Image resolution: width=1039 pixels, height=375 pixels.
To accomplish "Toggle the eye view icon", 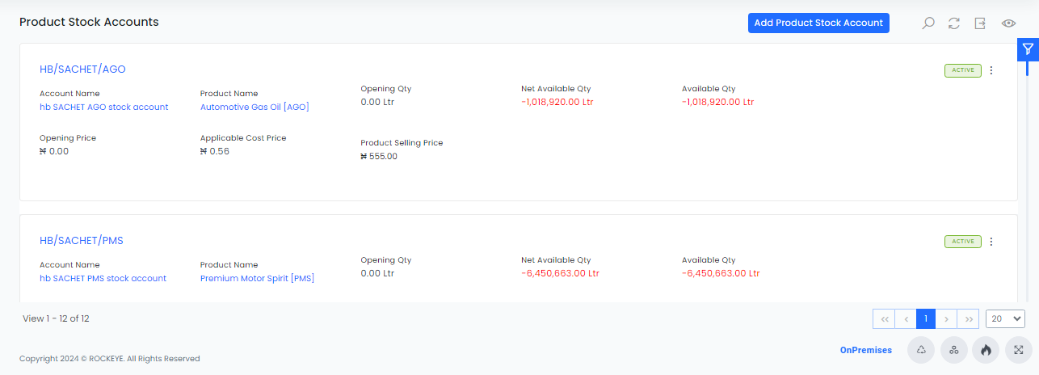I will click(x=1008, y=23).
